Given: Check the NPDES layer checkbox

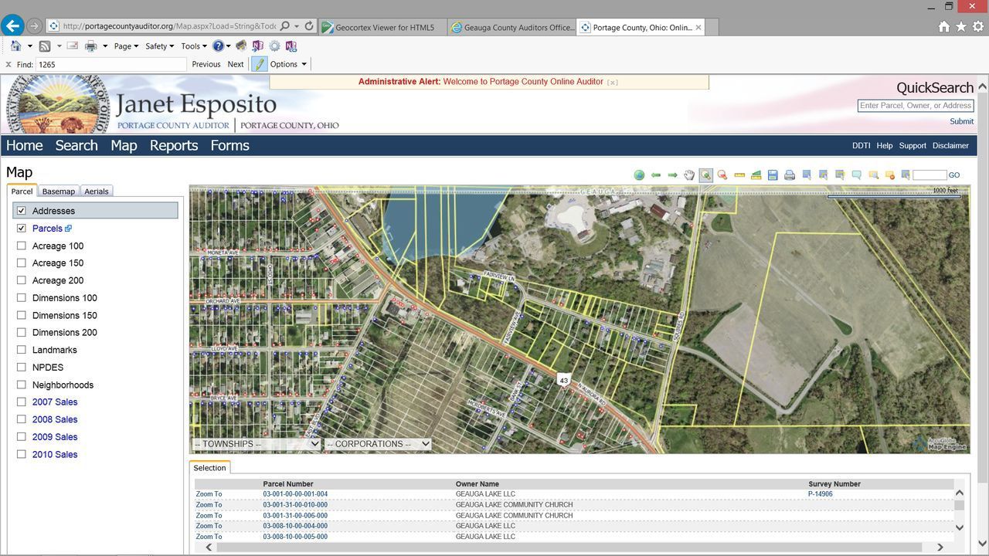Looking at the screenshot, I should [x=22, y=368].
